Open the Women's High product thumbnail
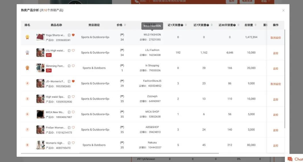 click(40, 145)
